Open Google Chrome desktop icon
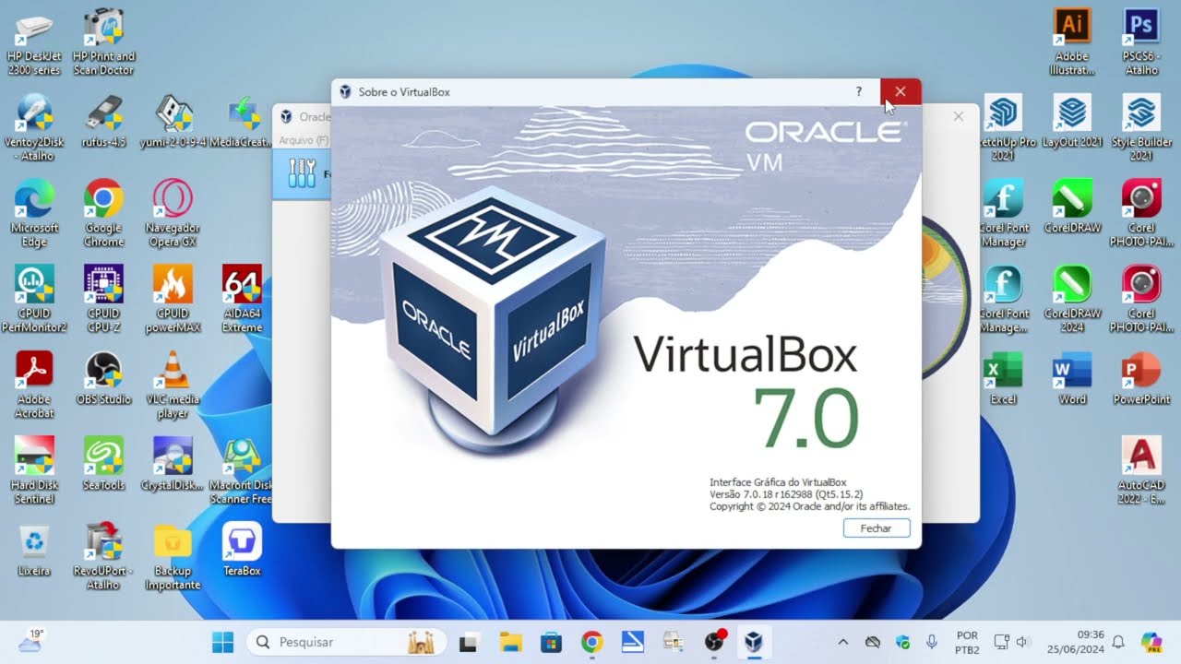 [x=103, y=213]
